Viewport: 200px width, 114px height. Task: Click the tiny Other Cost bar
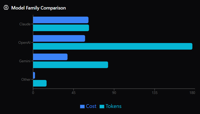pos(34,75)
